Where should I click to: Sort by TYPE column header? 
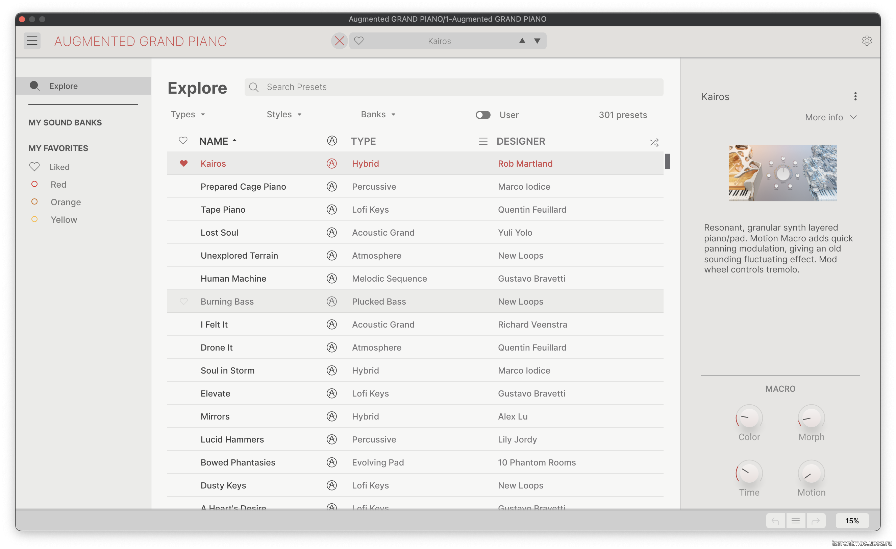coord(363,141)
